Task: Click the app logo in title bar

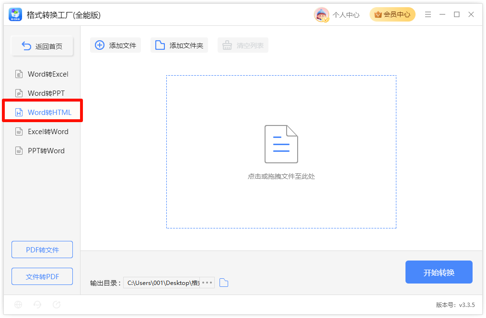Action: 15,14
